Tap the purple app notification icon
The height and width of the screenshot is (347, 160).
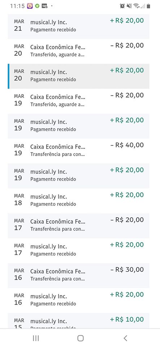point(30,6)
